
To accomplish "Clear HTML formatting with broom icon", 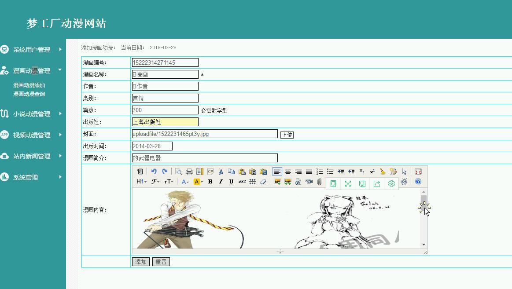I will point(383,171).
